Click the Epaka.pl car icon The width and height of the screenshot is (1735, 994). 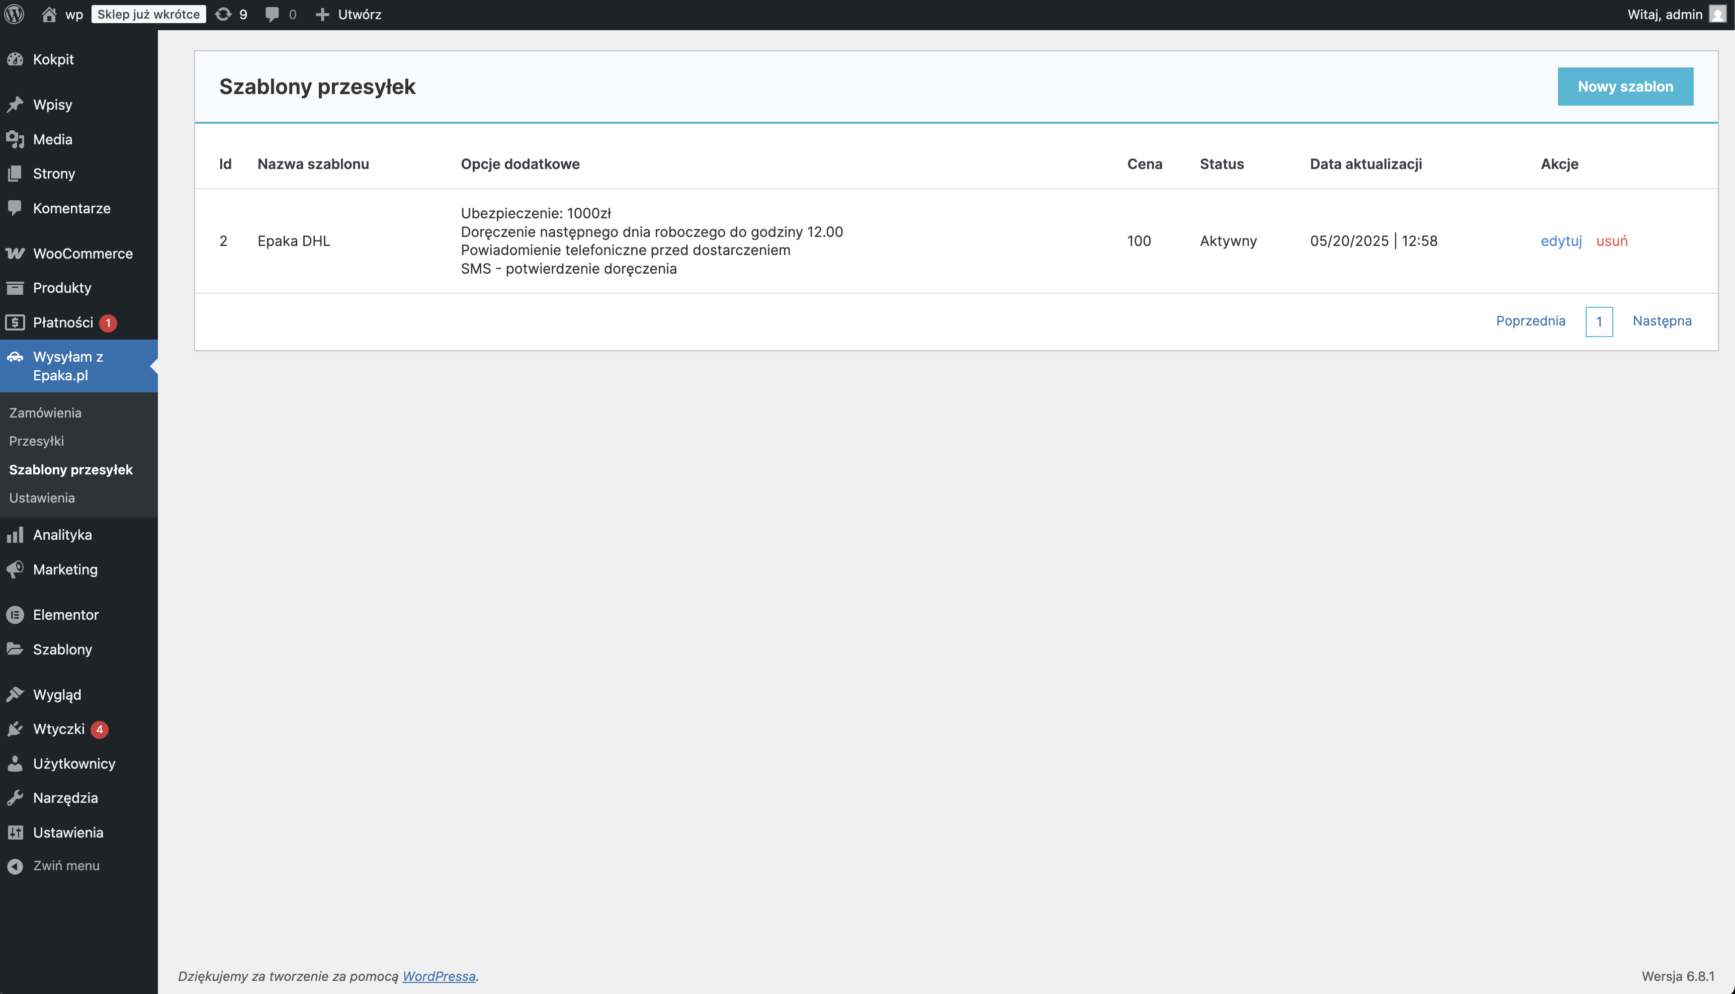coord(15,356)
